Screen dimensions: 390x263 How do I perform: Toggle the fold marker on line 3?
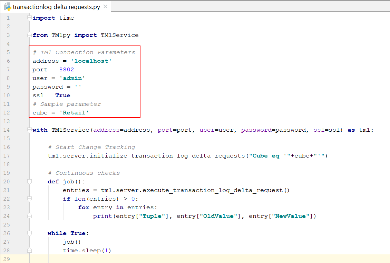(29, 35)
